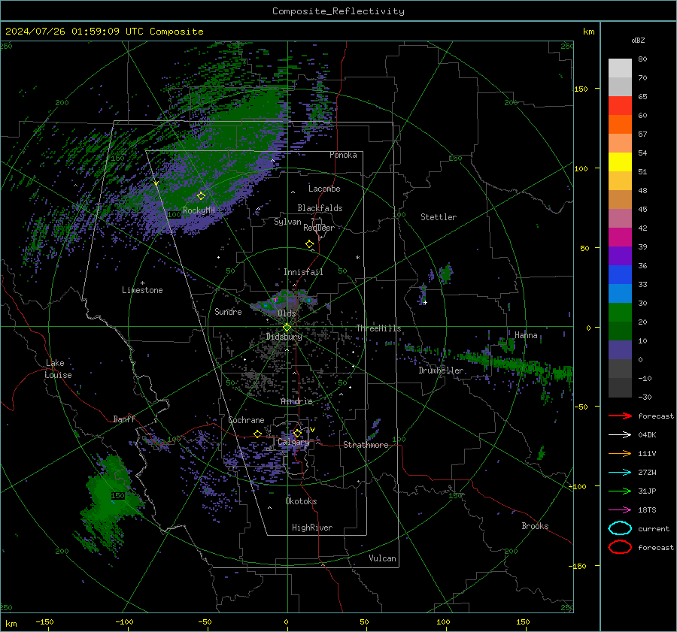Click the Strathmore label
This screenshot has width=677, height=632.
pyautogui.click(x=366, y=445)
